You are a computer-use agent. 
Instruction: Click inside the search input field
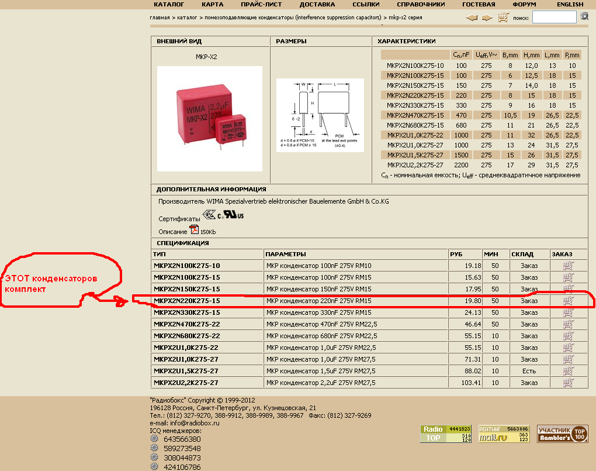[554, 17]
